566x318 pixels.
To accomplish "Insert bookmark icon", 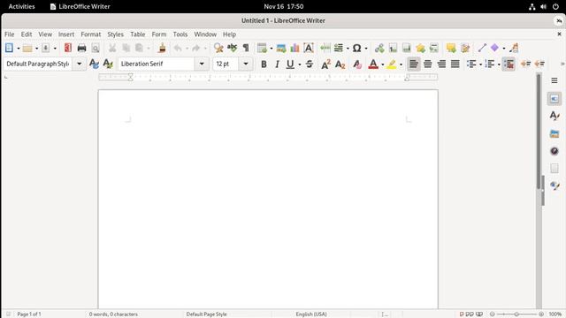I will [x=421, y=48].
